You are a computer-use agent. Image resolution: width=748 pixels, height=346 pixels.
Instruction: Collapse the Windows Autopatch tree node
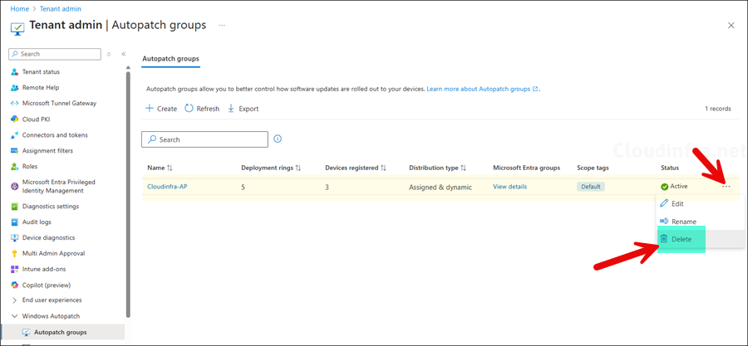pos(15,316)
